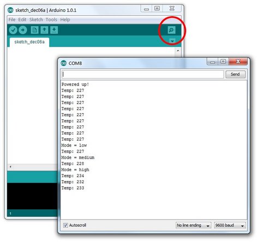Select the sketch_dec06a tab
The width and height of the screenshot is (257, 242).
pos(29,42)
